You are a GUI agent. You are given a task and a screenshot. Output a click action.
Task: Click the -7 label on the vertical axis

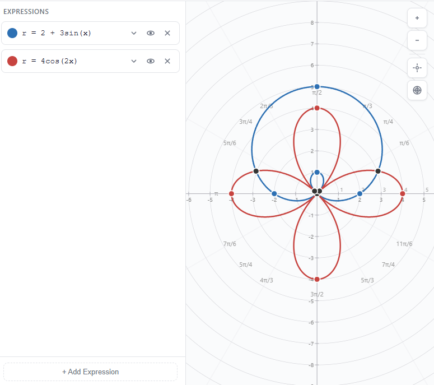coord(311,344)
